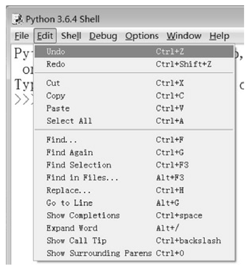Choose Undo from the Edit menu
Viewport: 247px width, 269px height.
134,51
